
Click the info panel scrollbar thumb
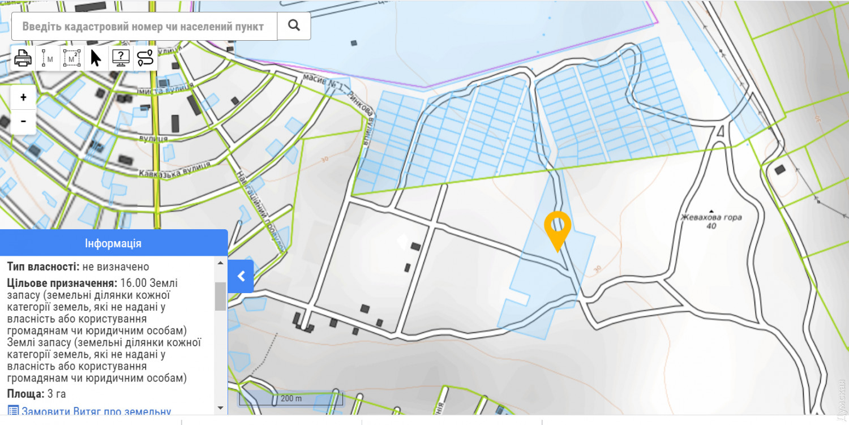point(220,296)
